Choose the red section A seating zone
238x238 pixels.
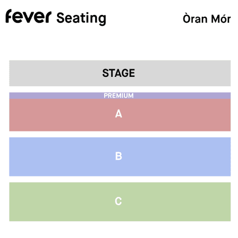click(120, 115)
